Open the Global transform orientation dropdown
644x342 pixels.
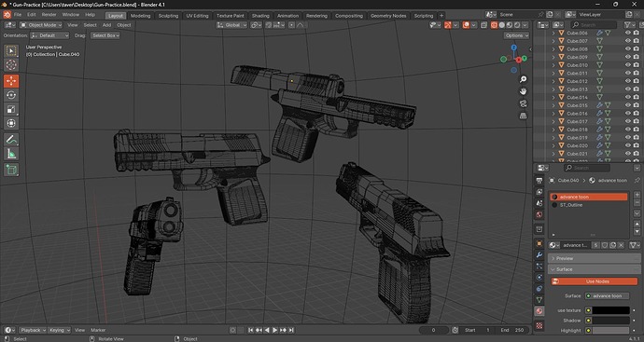(232, 25)
